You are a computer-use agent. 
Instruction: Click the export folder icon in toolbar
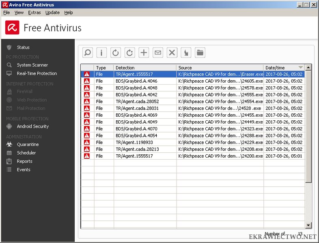[200, 53]
